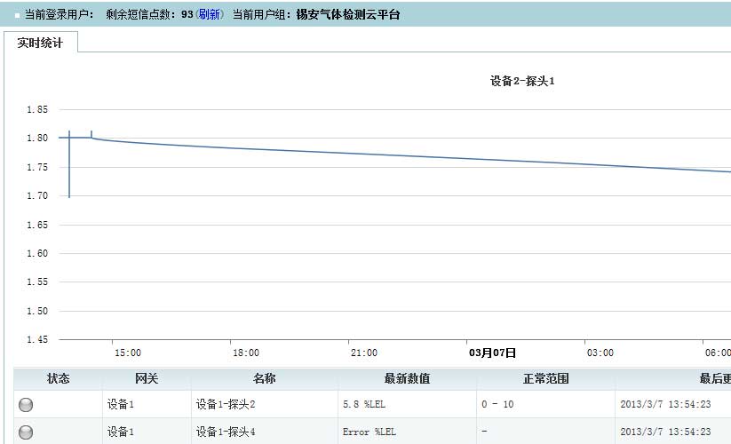731x444 pixels.
Task: Switch to the 实时统计 tab
Action: coord(40,43)
